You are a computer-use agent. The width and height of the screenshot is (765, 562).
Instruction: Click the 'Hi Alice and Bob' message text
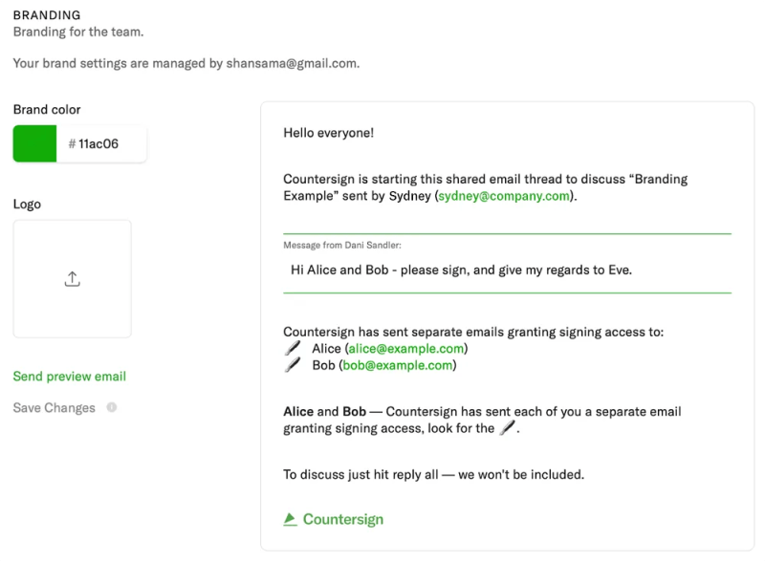461,270
